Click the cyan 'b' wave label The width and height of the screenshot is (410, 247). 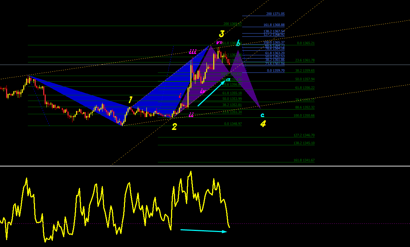(238, 42)
